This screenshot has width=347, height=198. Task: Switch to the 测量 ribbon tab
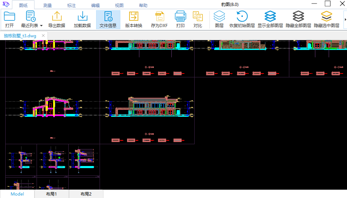48,5
